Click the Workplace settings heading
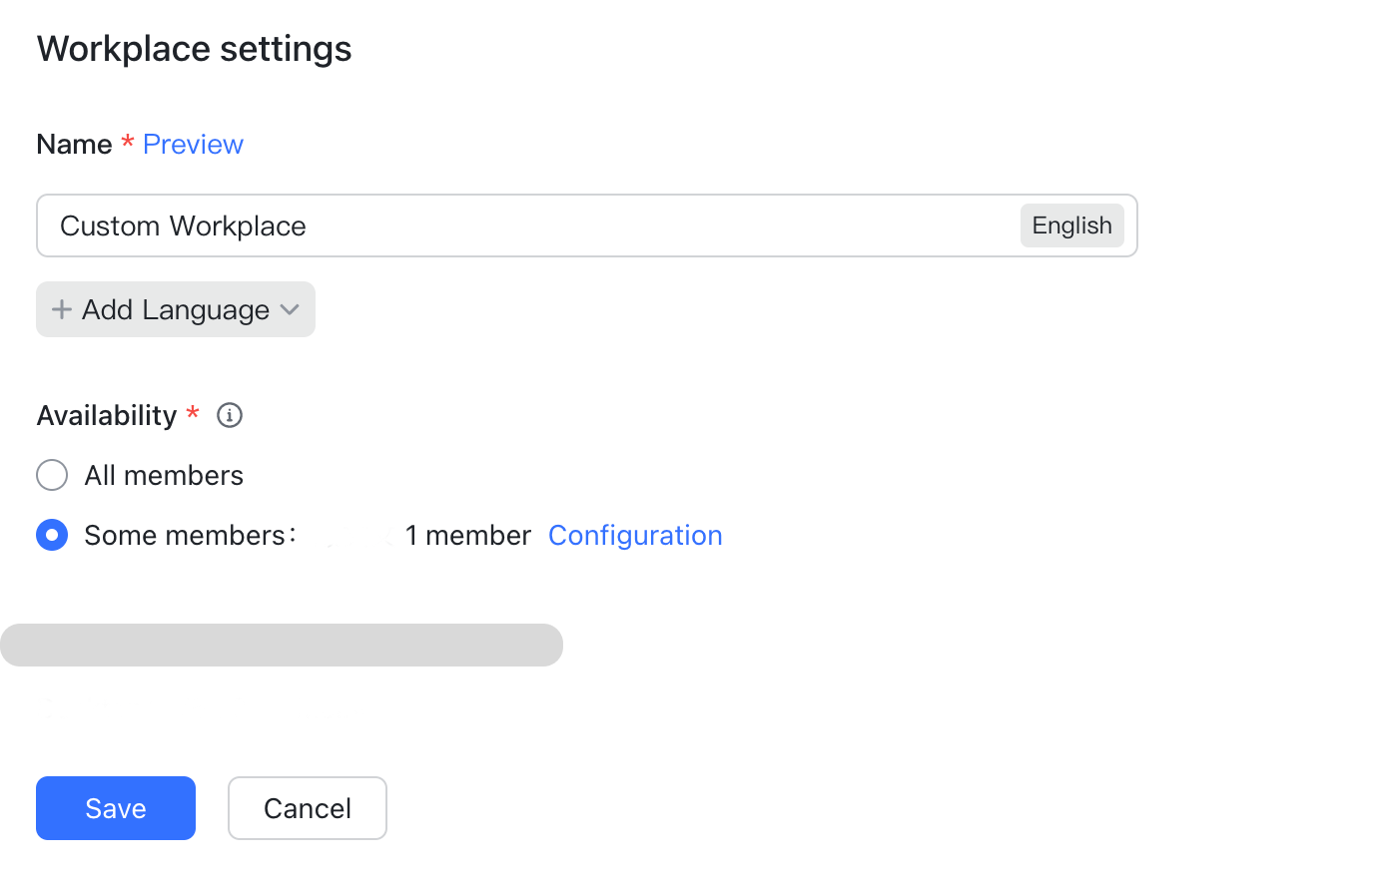Viewport: 1382px width, 890px height. tap(194, 48)
